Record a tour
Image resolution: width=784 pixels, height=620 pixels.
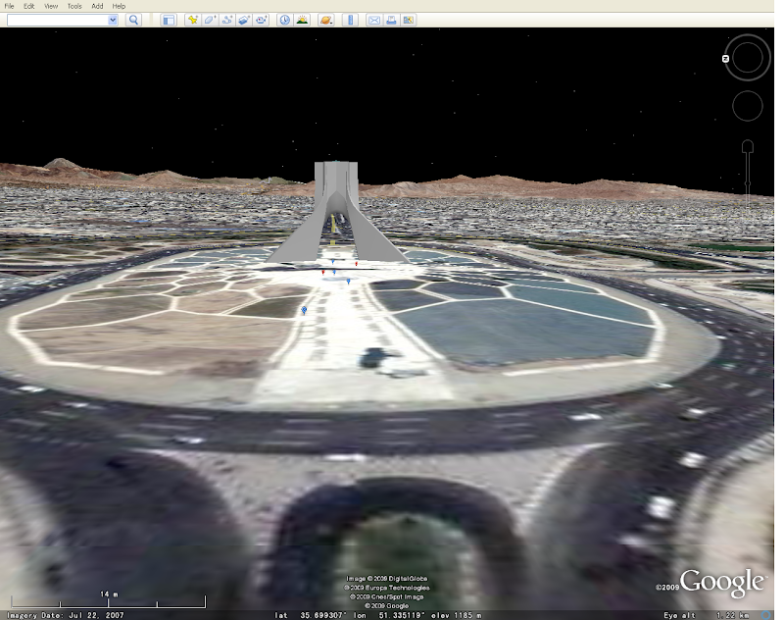(261, 20)
